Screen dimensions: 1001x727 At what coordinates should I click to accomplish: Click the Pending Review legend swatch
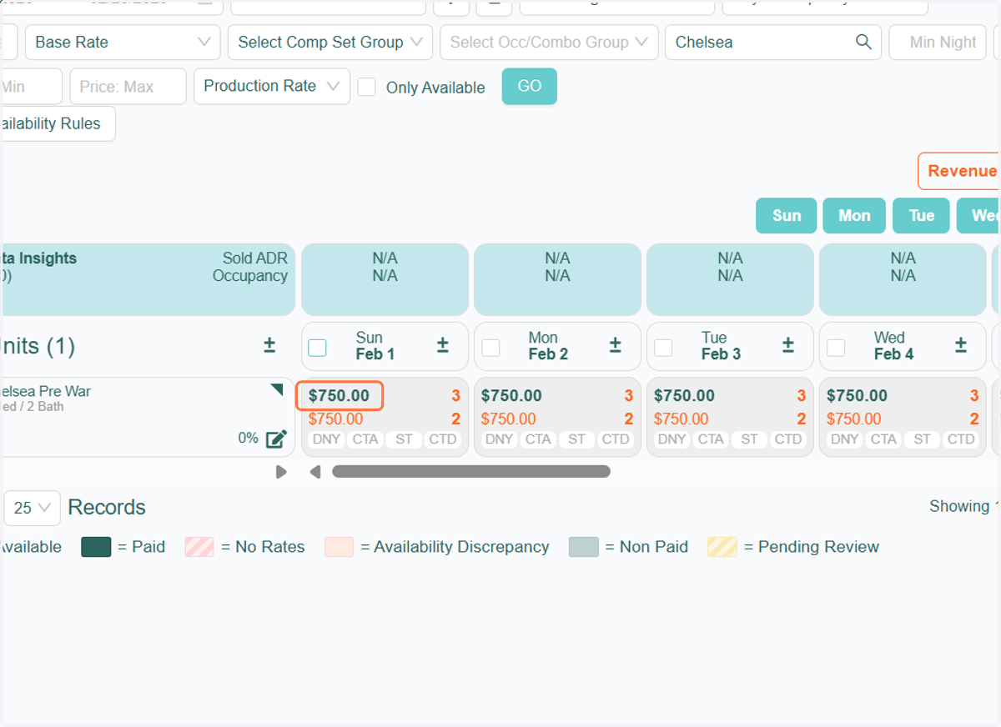click(722, 547)
